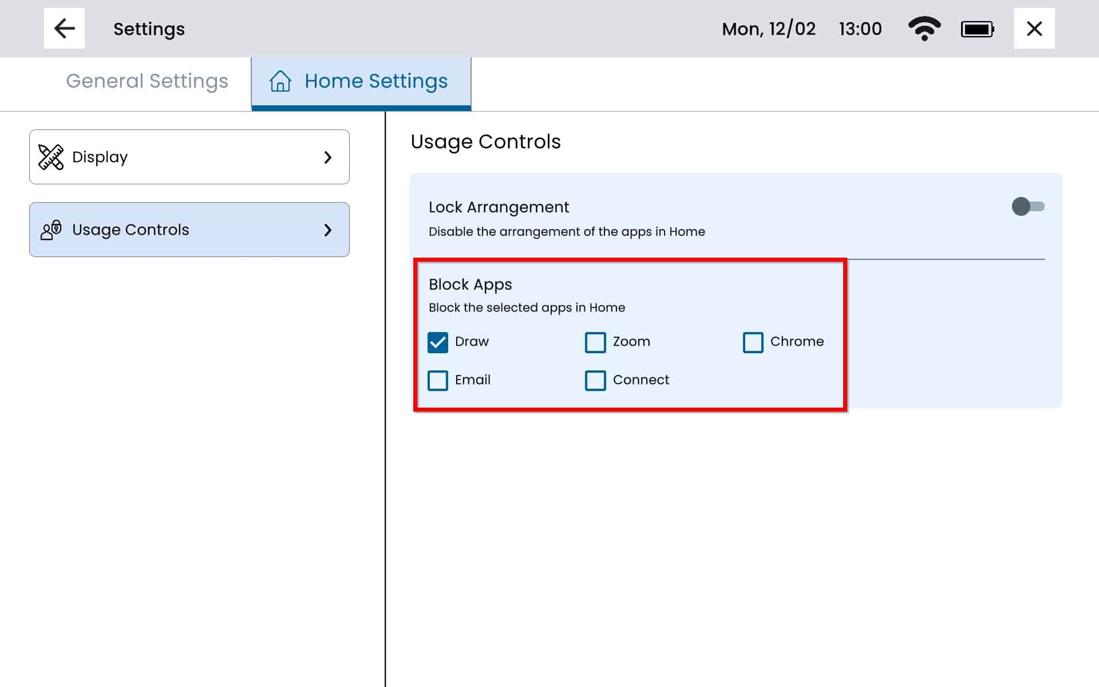Screen dimensions: 1099x687
Task: Open the Display settings item
Action: pos(189,157)
